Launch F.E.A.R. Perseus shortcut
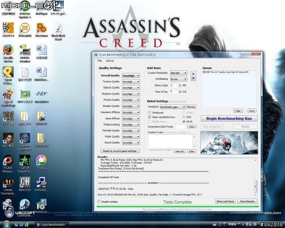Image resolution: width=285 pixels, height=228 pixels. pyautogui.click(x=8, y=163)
